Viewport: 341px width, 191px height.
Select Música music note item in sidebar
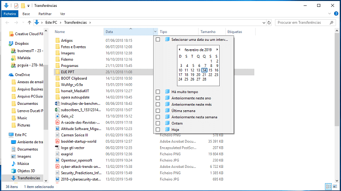[23, 163]
